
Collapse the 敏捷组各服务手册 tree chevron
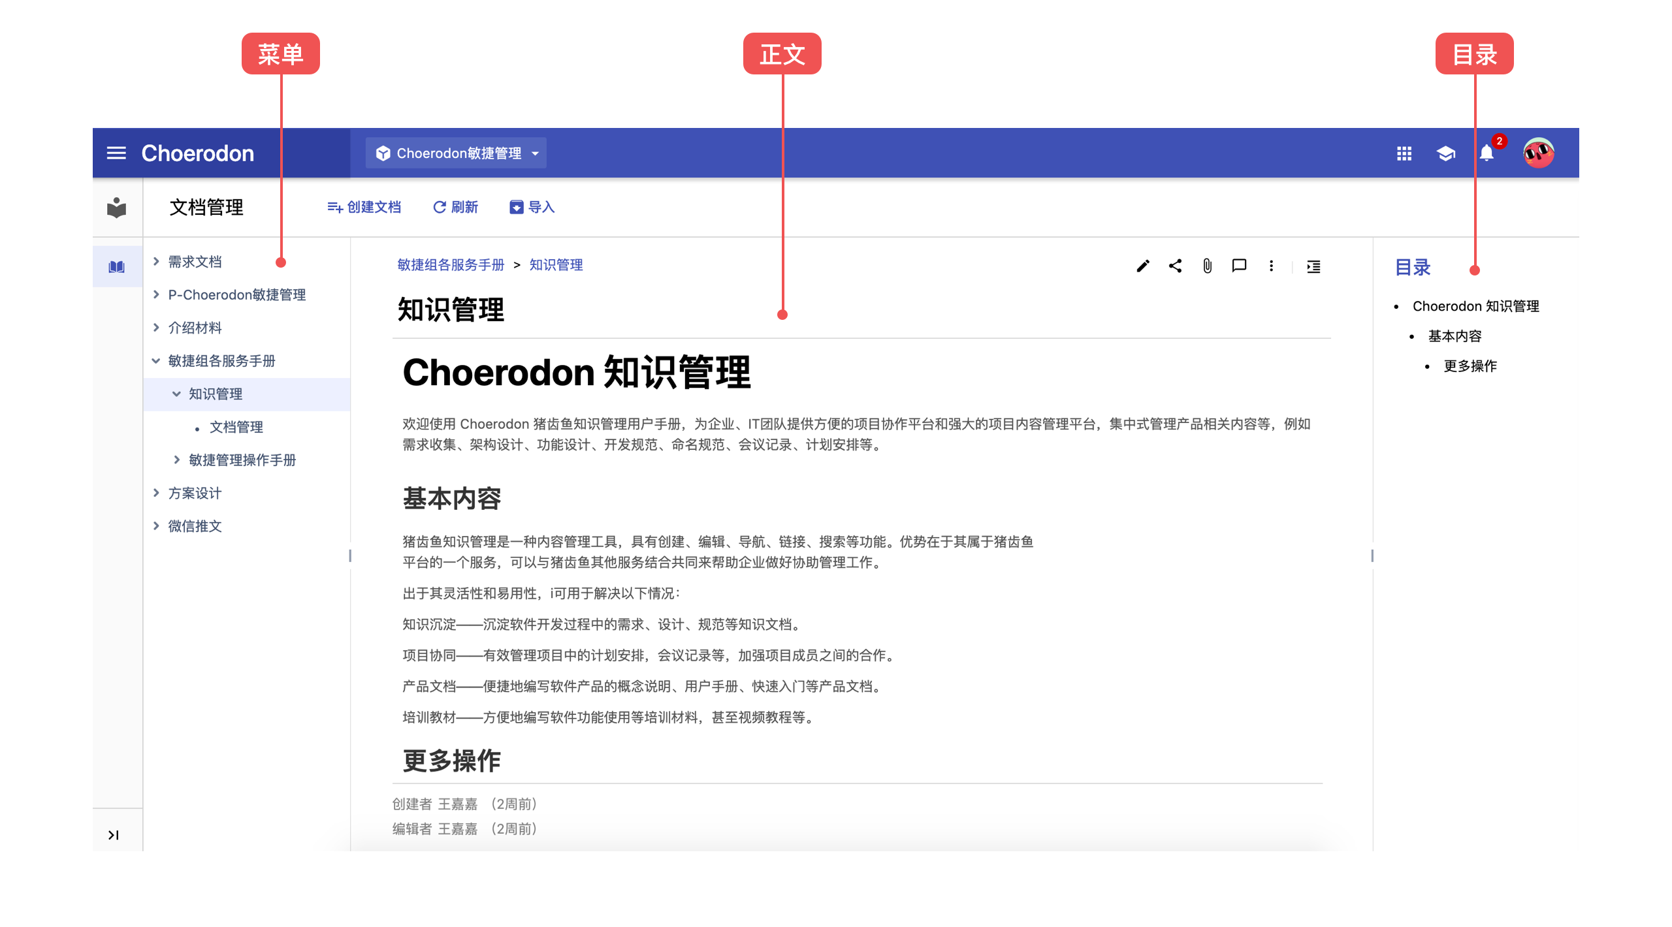tap(156, 360)
